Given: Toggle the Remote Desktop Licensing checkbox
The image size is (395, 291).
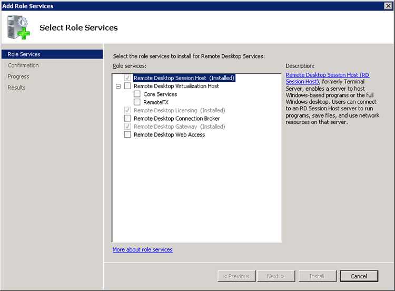Looking at the screenshot, I should tap(127, 110).
